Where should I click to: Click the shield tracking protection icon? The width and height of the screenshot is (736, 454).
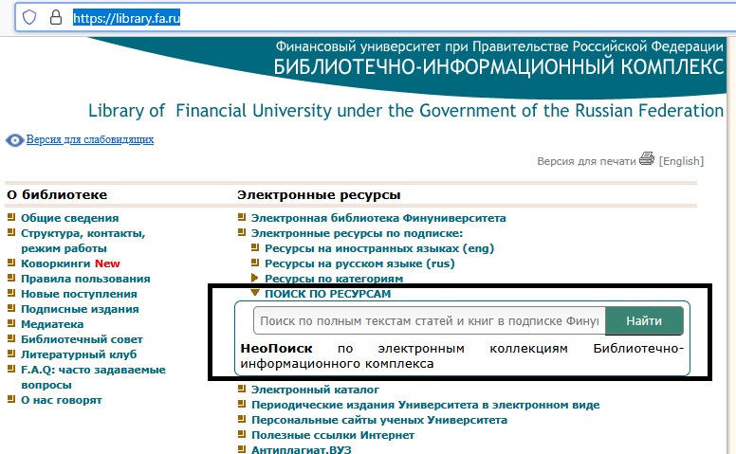point(30,17)
